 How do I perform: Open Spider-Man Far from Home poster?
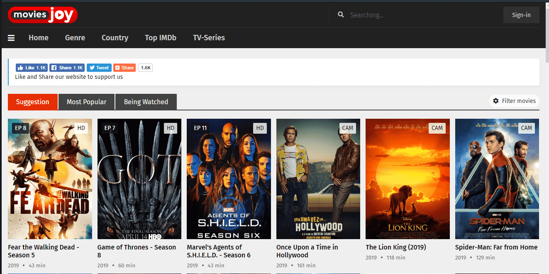[497, 179]
